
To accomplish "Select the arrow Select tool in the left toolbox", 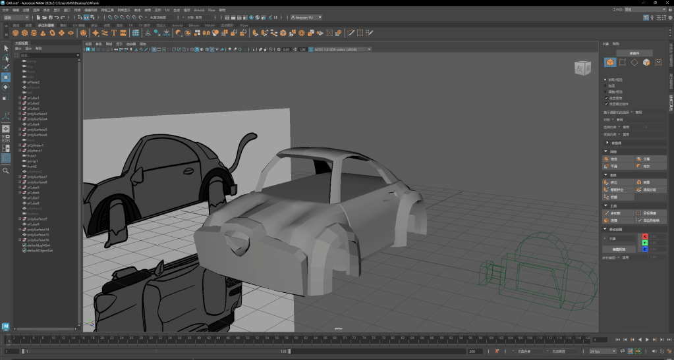I will tap(6, 48).
